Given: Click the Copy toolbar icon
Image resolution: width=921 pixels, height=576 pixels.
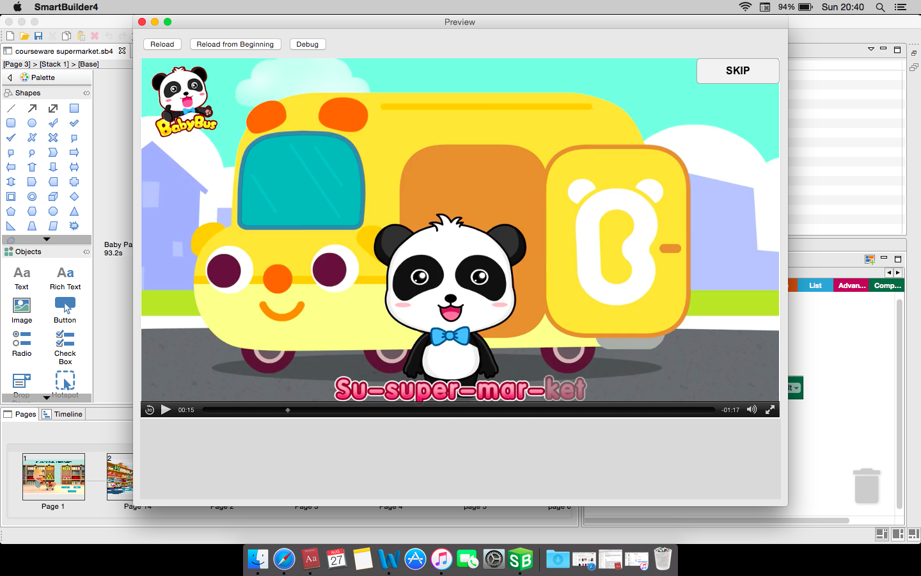Looking at the screenshot, I should (67, 36).
